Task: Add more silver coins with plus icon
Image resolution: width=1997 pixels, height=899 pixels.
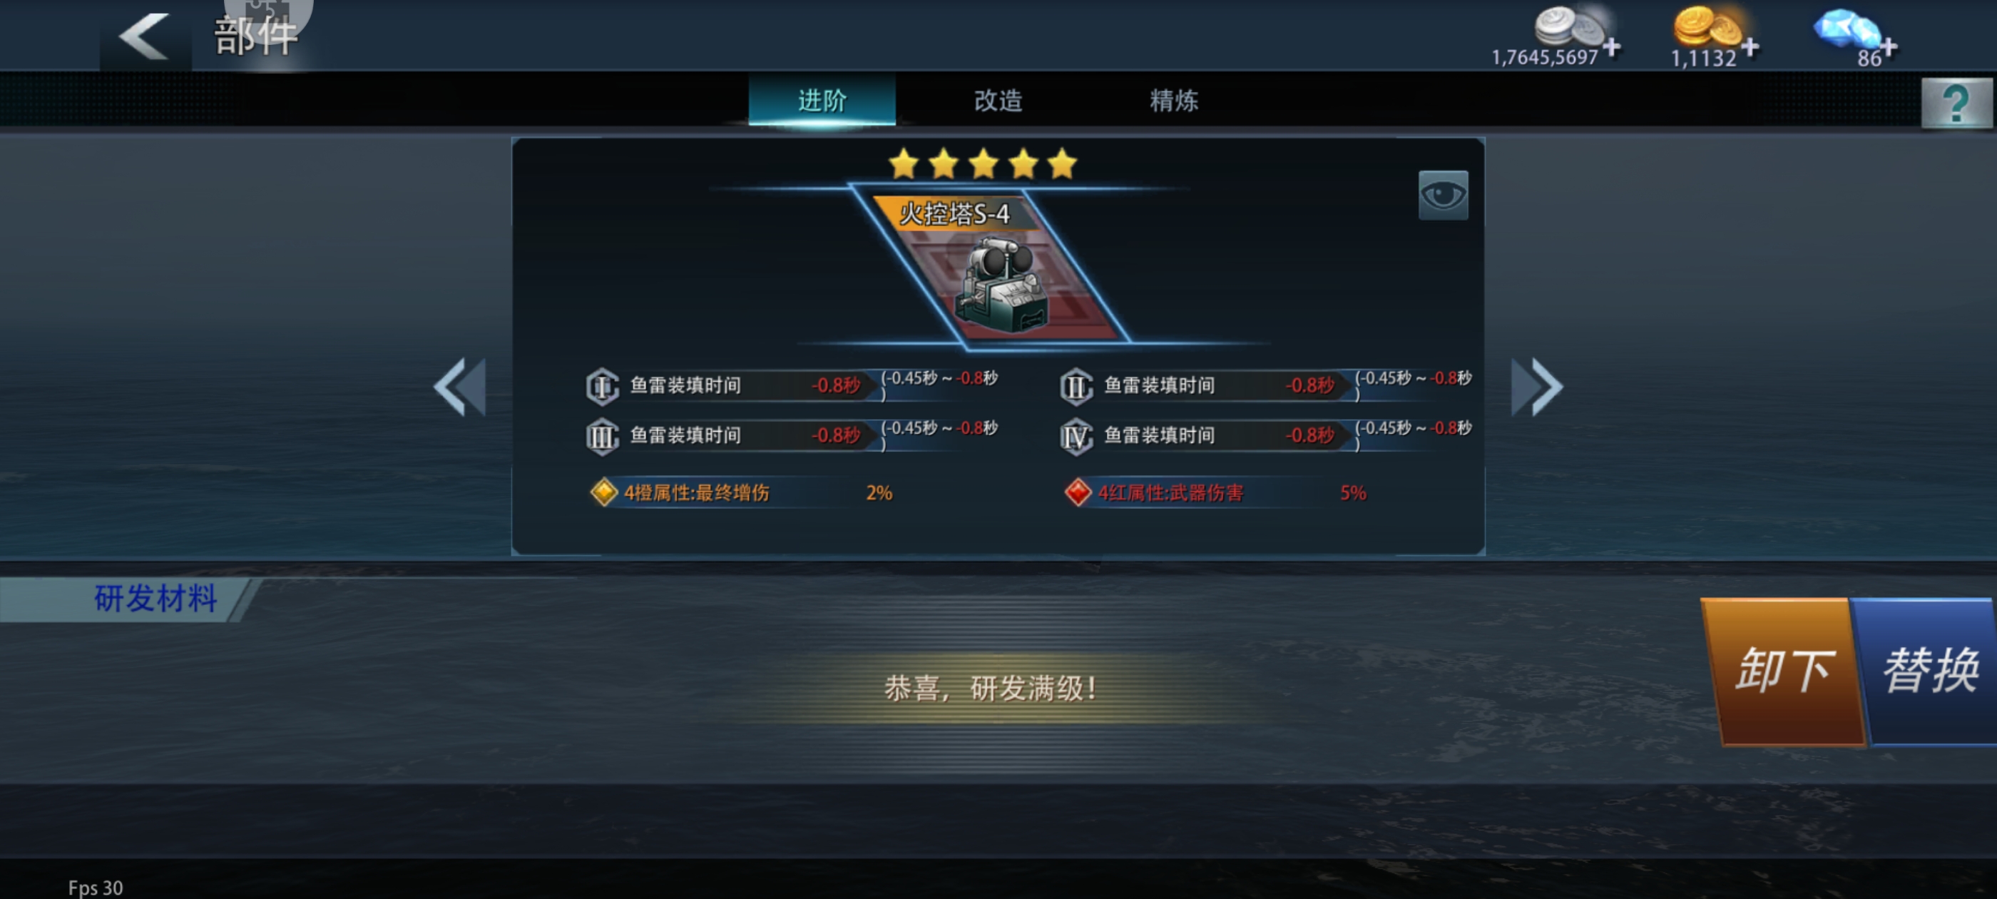Action: 1612,47
